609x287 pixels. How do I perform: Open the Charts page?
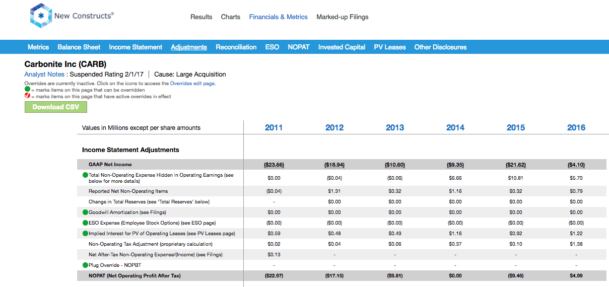[x=231, y=17]
